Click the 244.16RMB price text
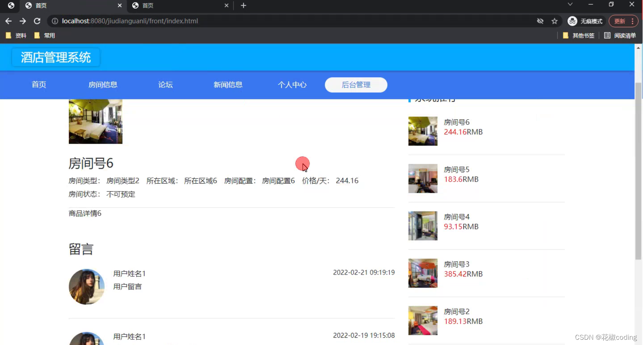Screen dimensions: 643x345 pyautogui.click(x=463, y=132)
